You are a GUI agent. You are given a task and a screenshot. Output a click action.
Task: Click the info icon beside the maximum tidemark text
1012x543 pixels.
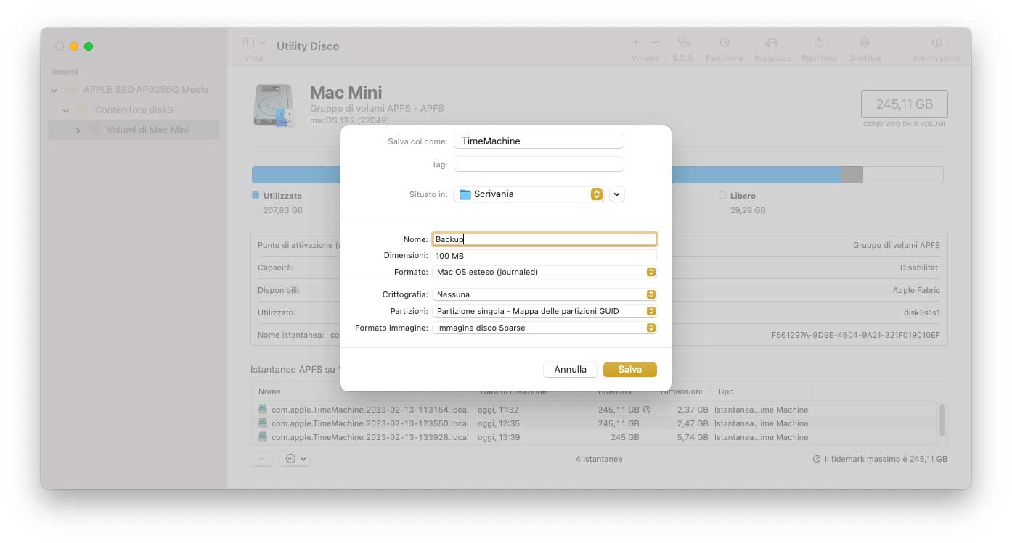817,459
